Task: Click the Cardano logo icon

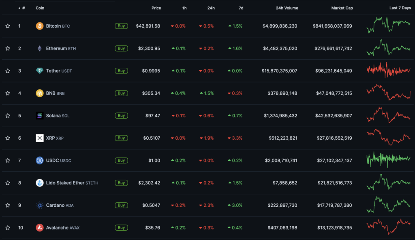Action: 39,205
